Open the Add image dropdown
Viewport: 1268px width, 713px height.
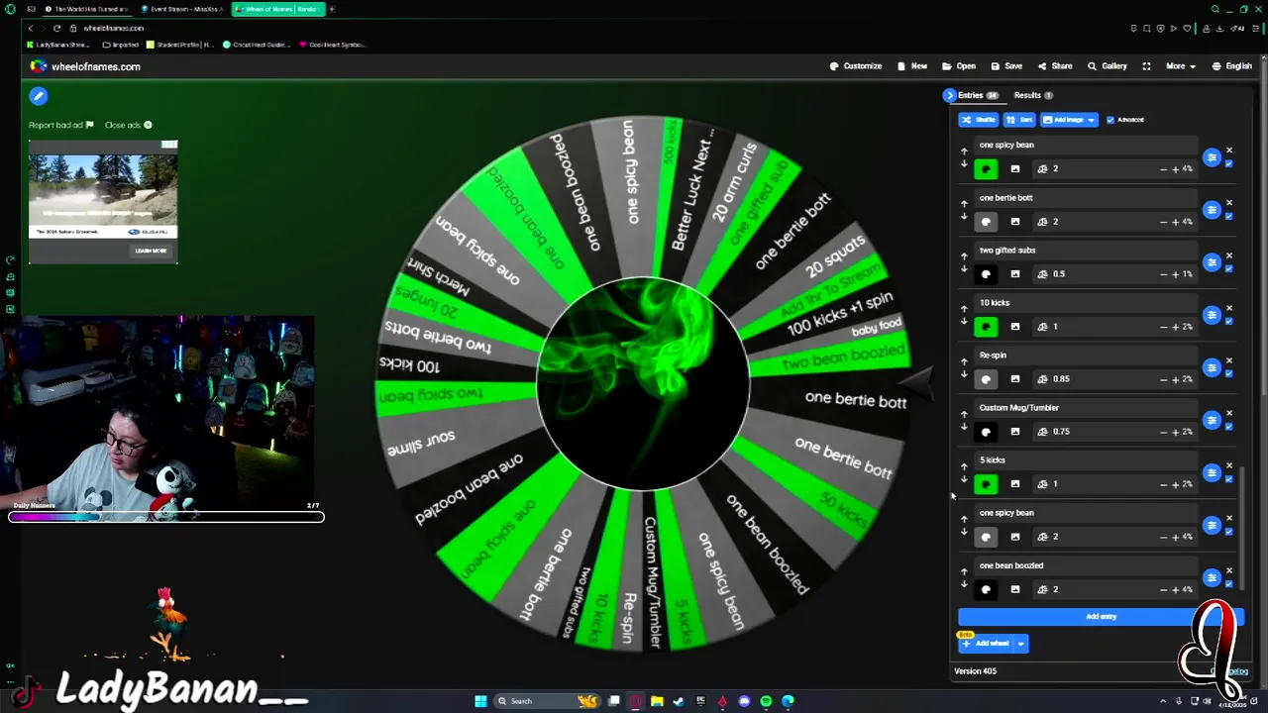coord(1069,120)
